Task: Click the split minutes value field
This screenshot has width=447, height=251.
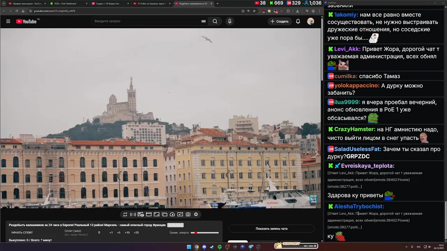Action: (99, 233)
